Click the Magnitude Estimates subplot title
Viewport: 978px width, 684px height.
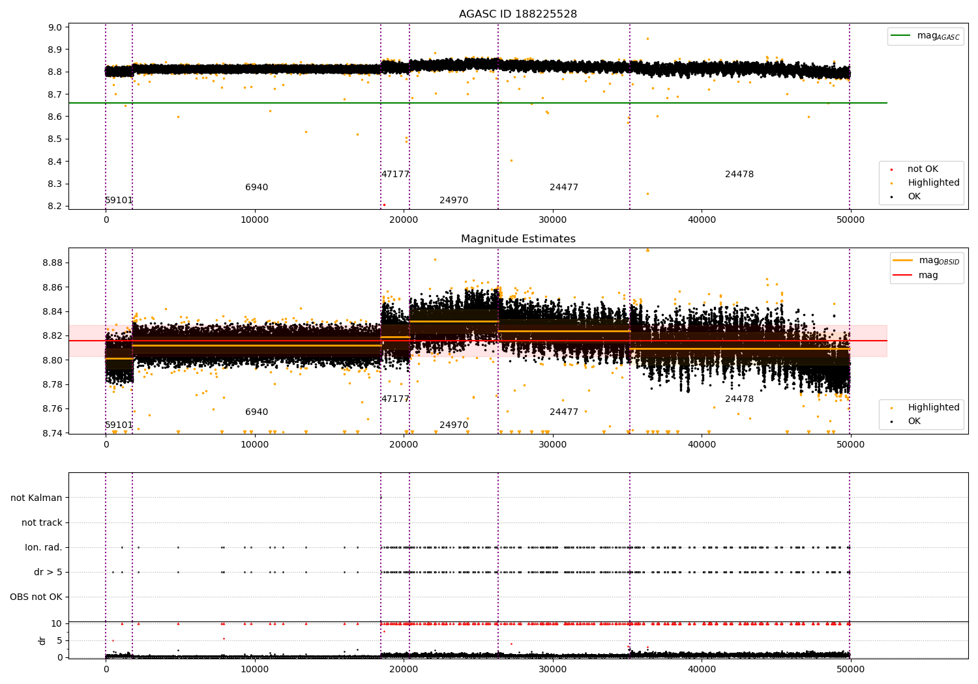point(518,239)
